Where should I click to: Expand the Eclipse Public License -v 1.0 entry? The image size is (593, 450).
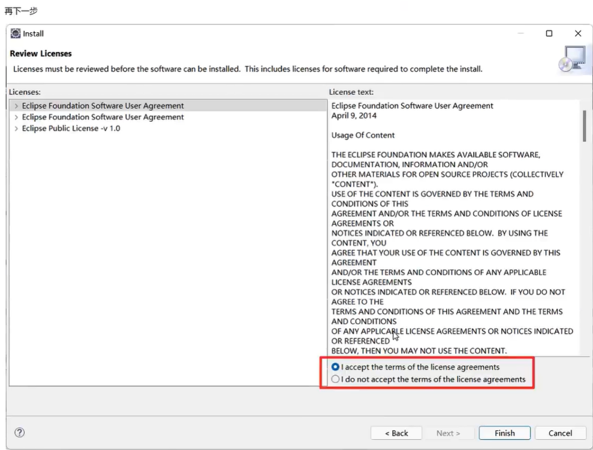[16, 128]
